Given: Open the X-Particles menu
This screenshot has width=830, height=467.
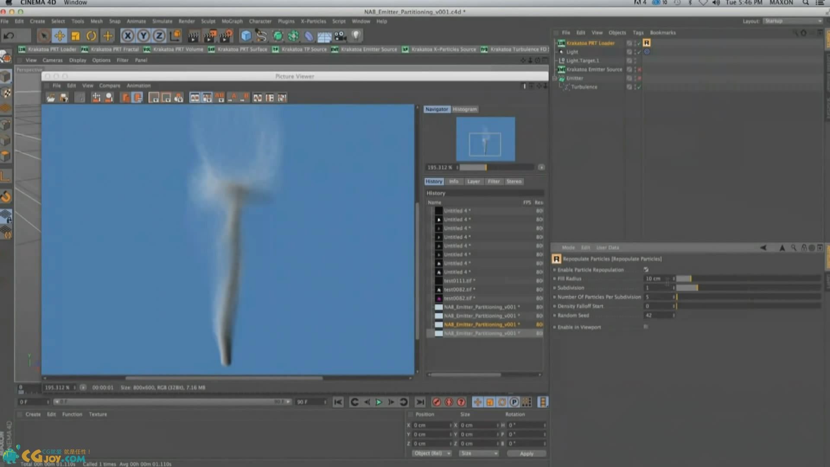Looking at the screenshot, I should tap(313, 21).
